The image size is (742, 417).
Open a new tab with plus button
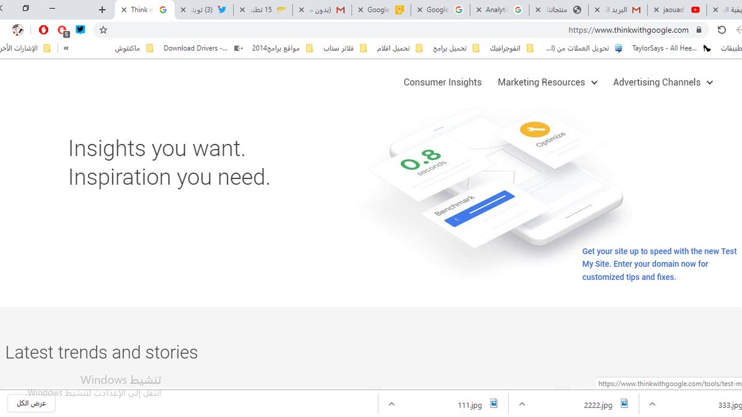pos(102,10)
